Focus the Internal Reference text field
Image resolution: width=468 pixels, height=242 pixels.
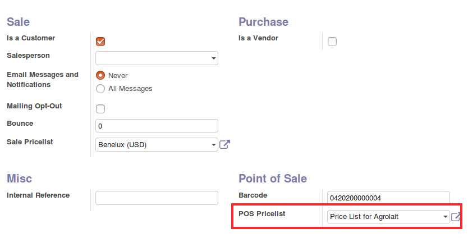coord(157,198)
